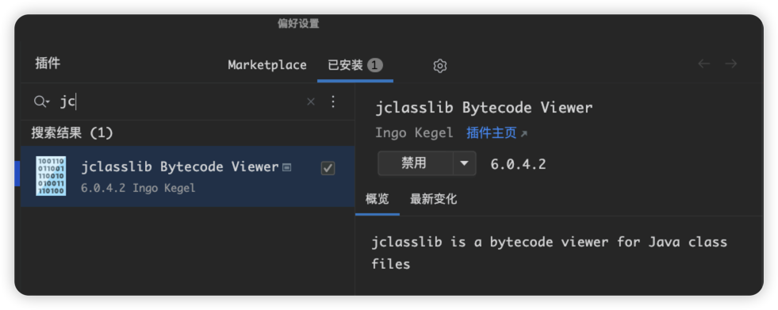Open the plugin settings gear icon
The height and width of the screenshot is (310, 778).
click(440, 66)
